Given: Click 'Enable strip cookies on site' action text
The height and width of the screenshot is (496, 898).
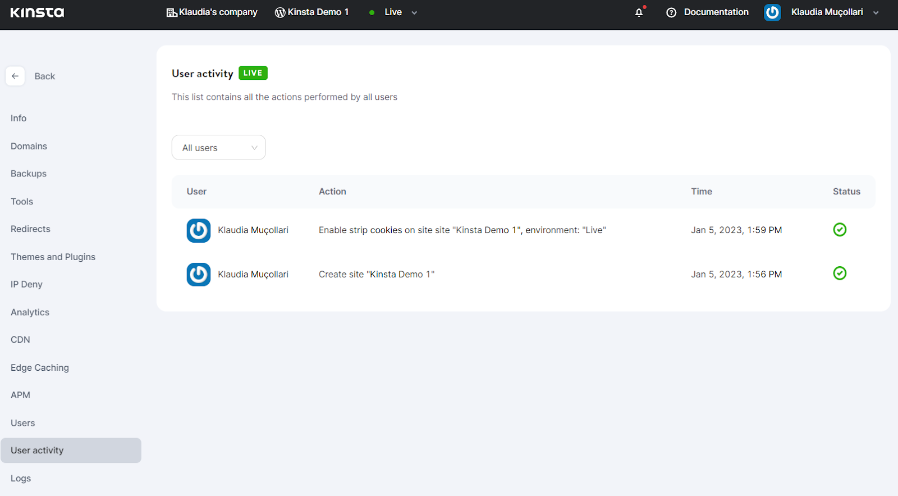Looking at the screenshot, I should pyautogui.click(x=462, y=230).
